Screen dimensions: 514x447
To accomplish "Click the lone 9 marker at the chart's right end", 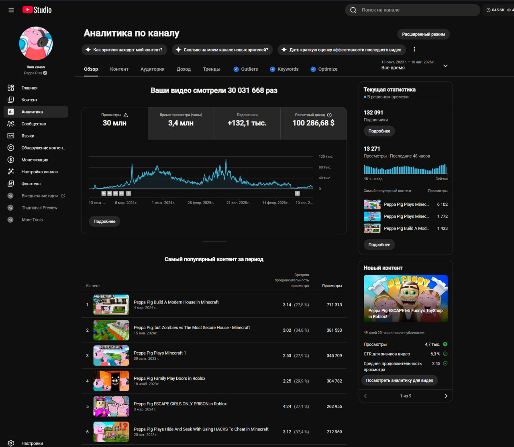I will [297, 193].
